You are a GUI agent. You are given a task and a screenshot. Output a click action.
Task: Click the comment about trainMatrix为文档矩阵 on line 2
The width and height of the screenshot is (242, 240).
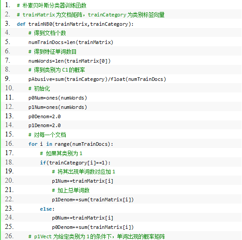pyautogui.click(x=91, y=15)
